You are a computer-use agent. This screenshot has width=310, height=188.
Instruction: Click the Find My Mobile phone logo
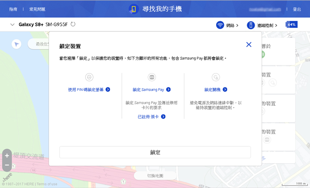pos(133,9)
